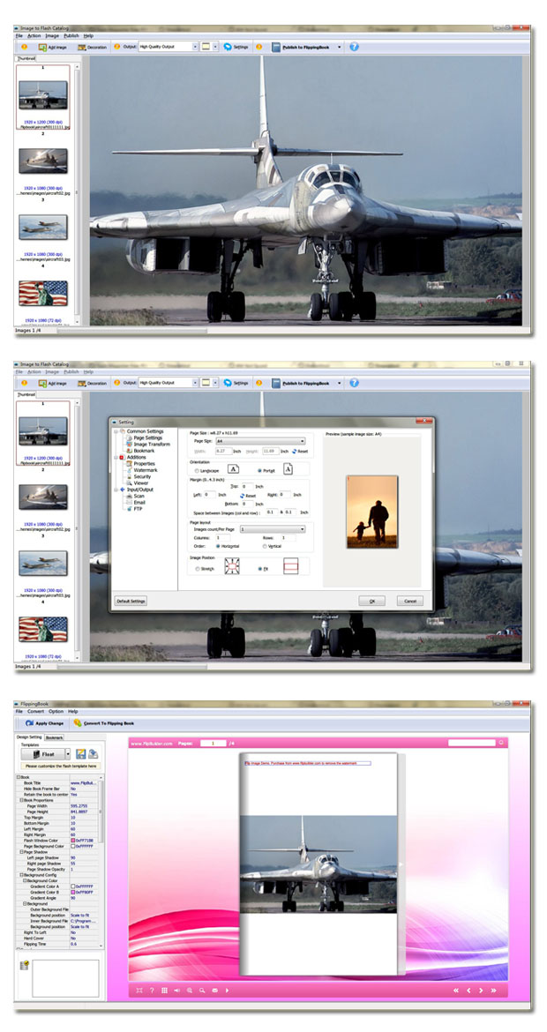
Task: Collapse Additions tree node in Setting dialog
Action: pyautogui.click(x=116, y=457)
